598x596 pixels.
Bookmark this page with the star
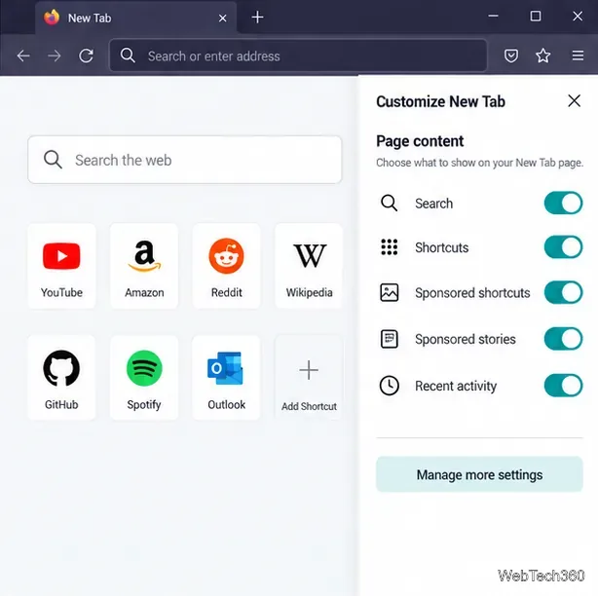click(542, 56)
